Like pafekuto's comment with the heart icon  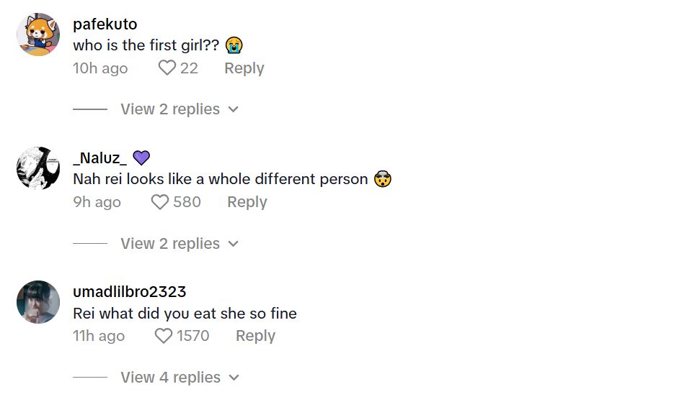167,68
